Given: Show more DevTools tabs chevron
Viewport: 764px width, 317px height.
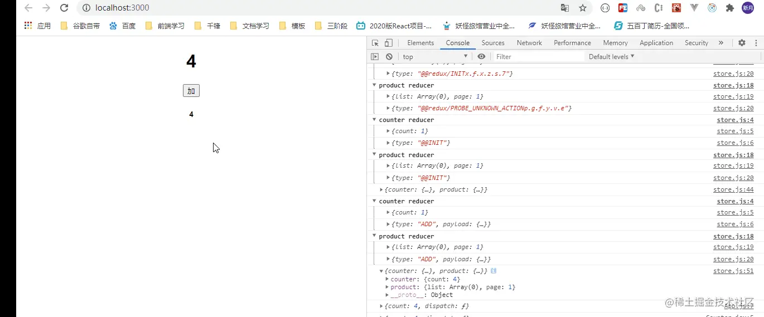Looking at the screenshot, I should coord(721,43).
